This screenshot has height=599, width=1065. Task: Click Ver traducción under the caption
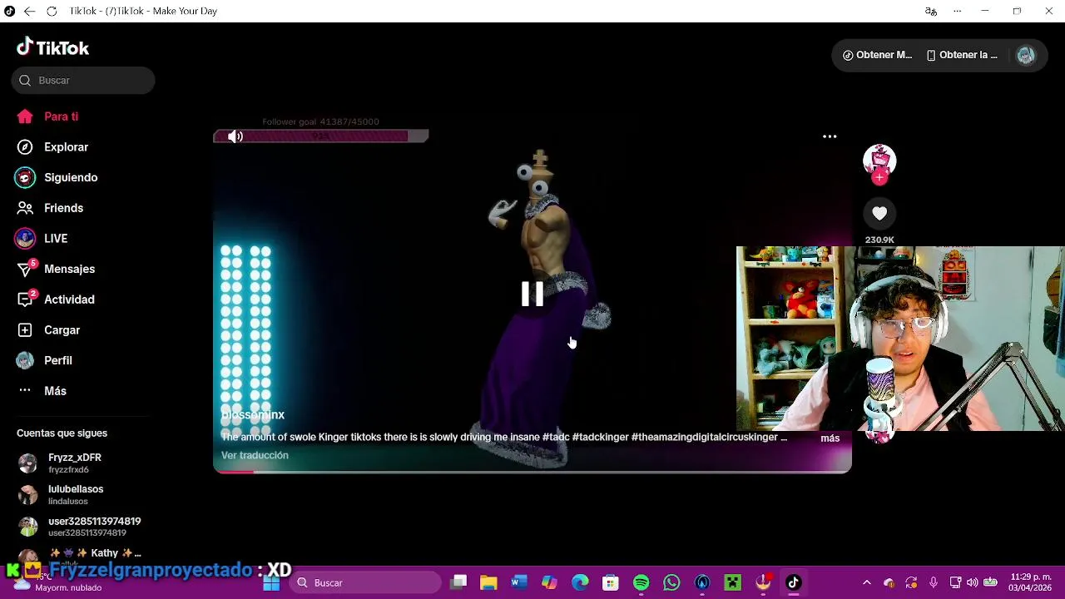(255, 455)
